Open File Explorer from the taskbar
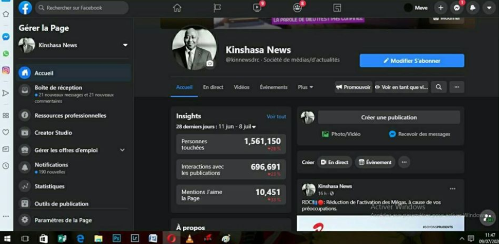This screenshot has width=499, height=244. tap(99, 238)
